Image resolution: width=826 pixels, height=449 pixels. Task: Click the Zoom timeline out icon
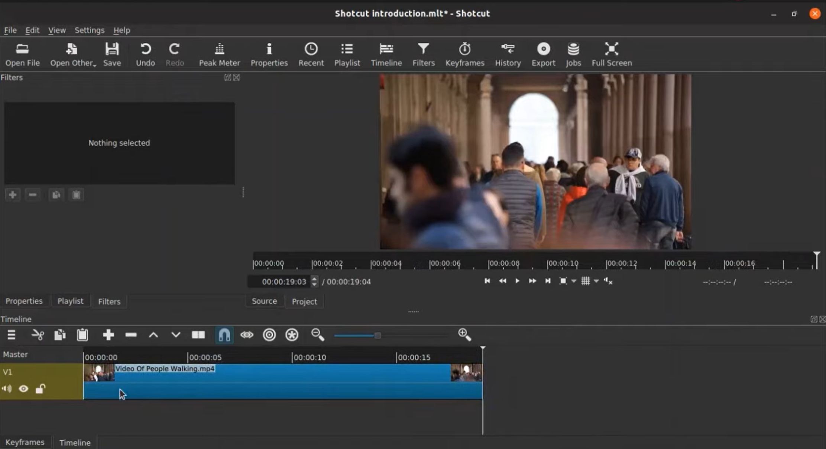click(x=318, y=335)
